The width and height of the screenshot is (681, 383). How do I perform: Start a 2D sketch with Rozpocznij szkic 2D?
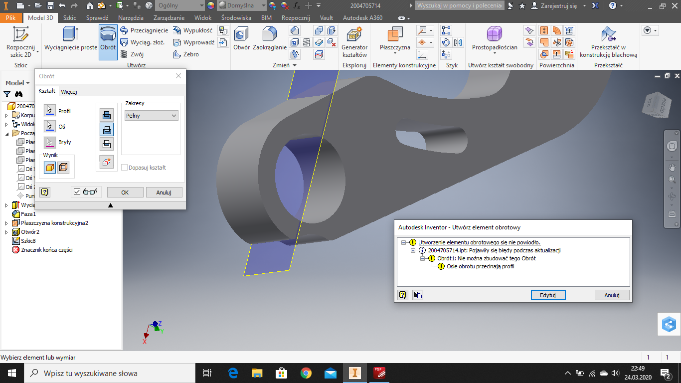tap(20, 42)
